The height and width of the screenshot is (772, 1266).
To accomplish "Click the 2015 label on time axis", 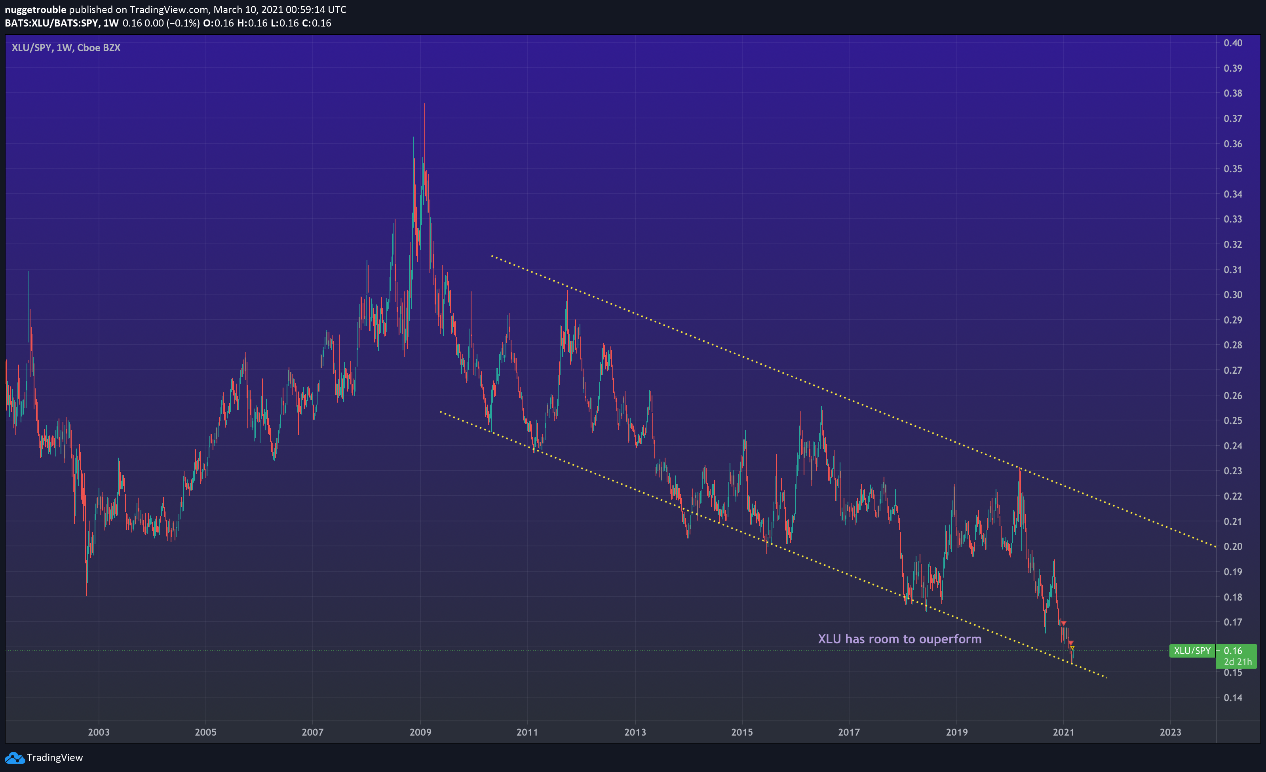I will (742, 732).
